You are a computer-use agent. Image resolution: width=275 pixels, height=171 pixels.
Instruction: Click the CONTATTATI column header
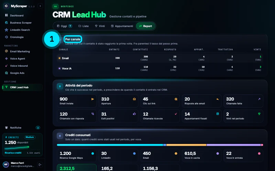(140, 50)
